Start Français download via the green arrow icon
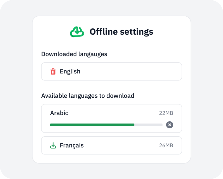This screenshot has height=179, width=223. pos(53,146)
